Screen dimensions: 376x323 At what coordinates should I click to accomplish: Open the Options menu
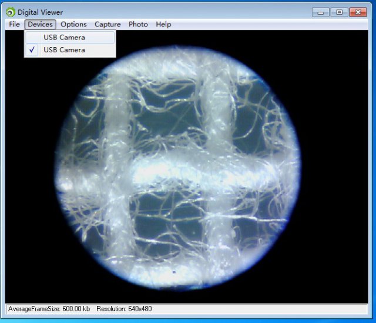[x=73, y=24]
